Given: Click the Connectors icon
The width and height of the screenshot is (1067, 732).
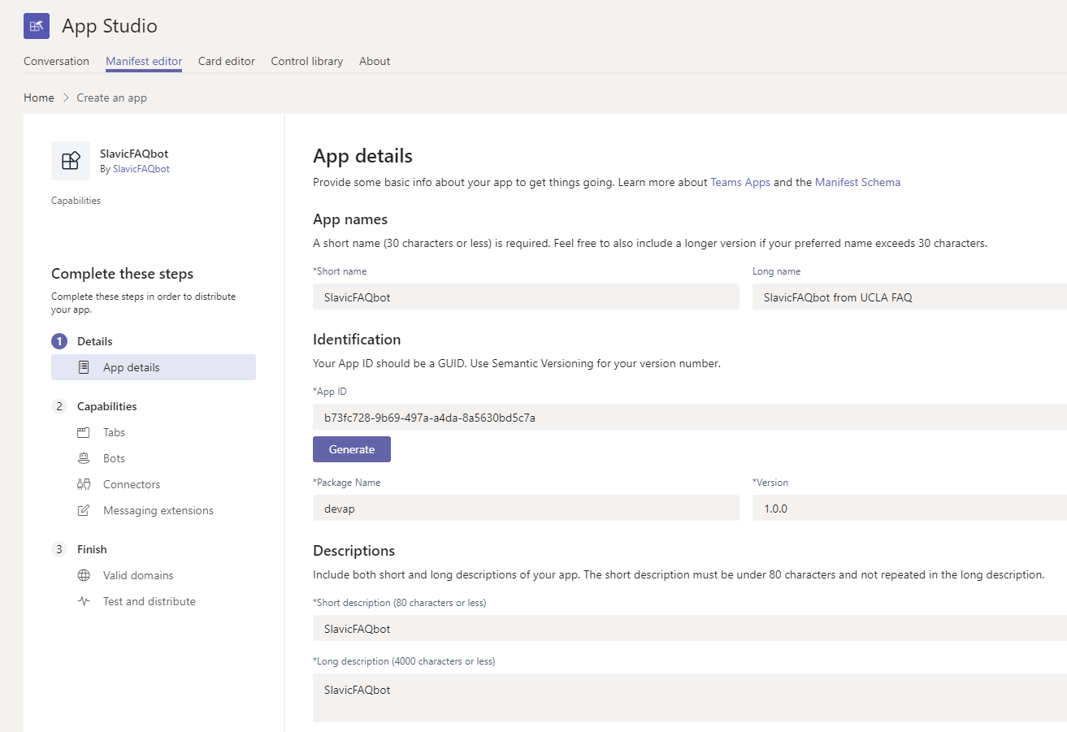Looking at the screenshot, I should (x=84, y=484).
